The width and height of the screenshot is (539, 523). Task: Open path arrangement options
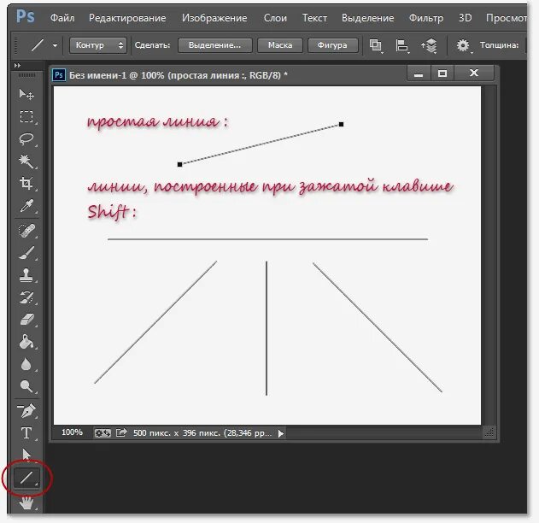click(429, 45)
